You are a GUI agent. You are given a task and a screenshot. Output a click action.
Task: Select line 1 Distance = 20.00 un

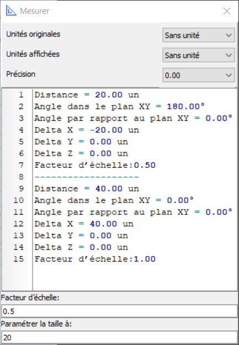87,95
